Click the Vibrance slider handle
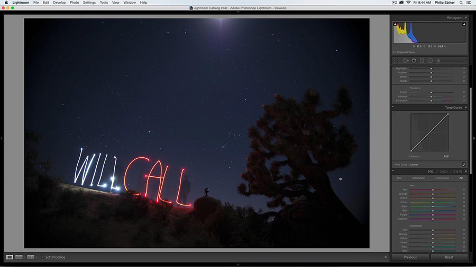Image resolution: width=476 pixels, height=267 pixels. 431,97
